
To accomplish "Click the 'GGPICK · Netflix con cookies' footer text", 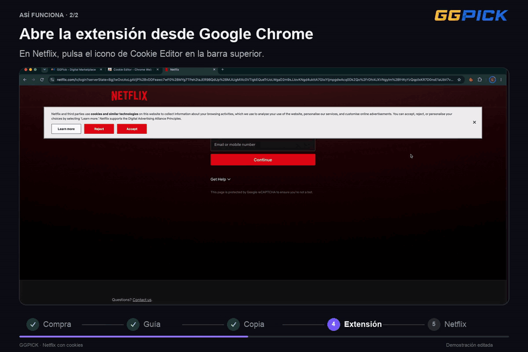I will (x=51, y=345).
